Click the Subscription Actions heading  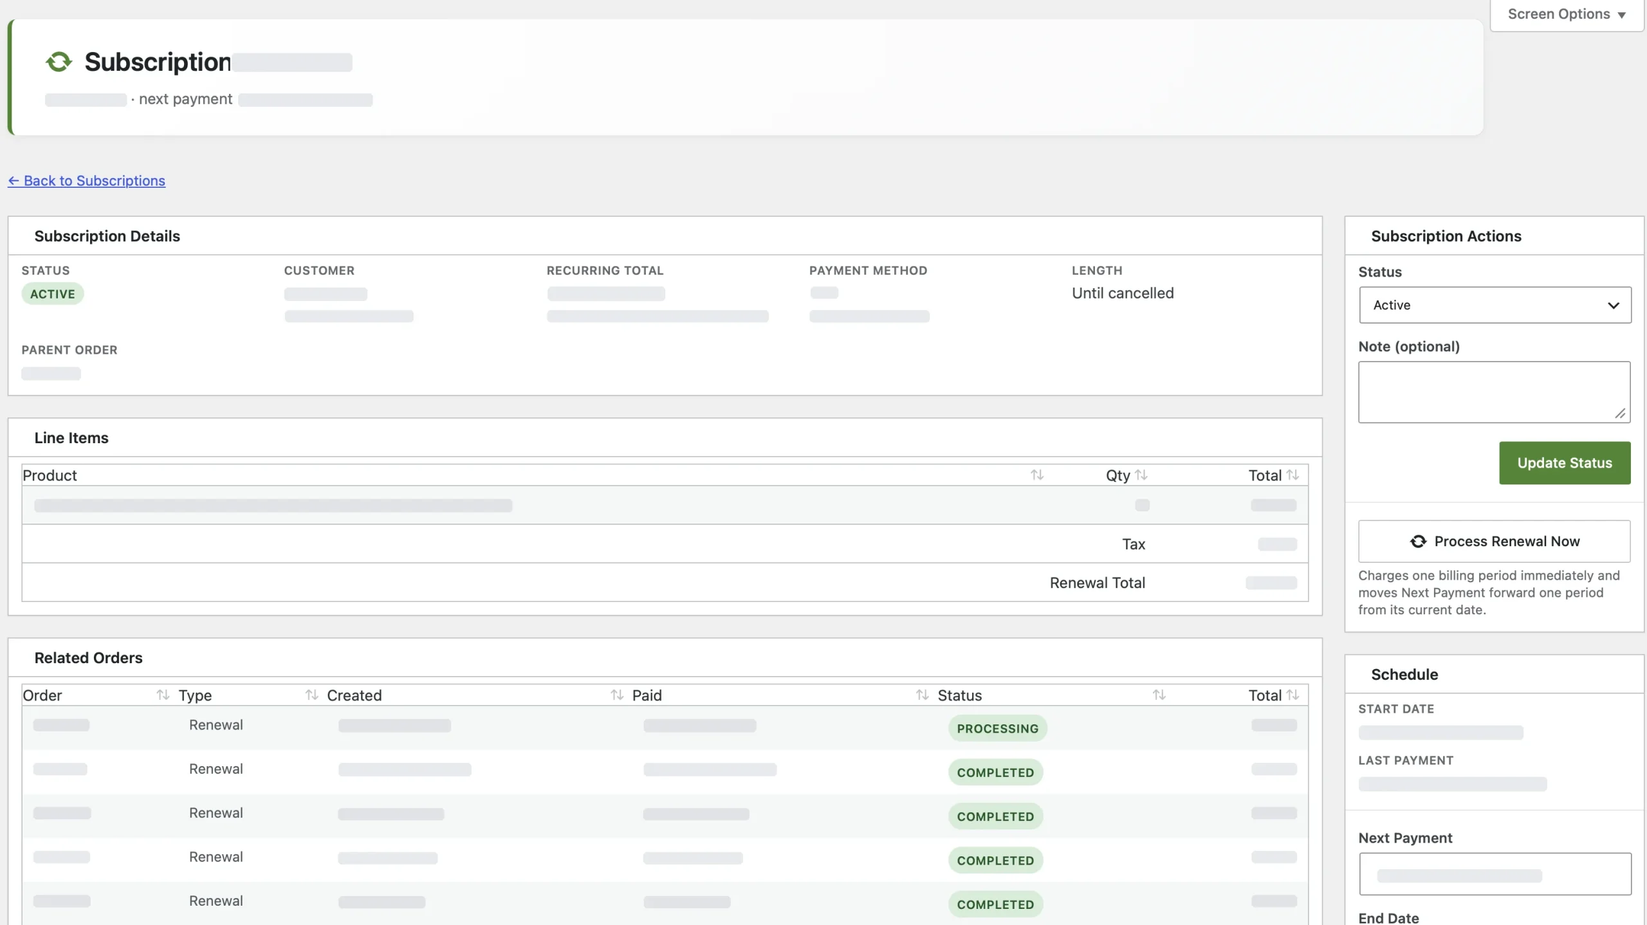1446,236
